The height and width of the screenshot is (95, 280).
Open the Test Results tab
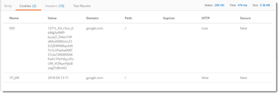click(x=82, y=6)
